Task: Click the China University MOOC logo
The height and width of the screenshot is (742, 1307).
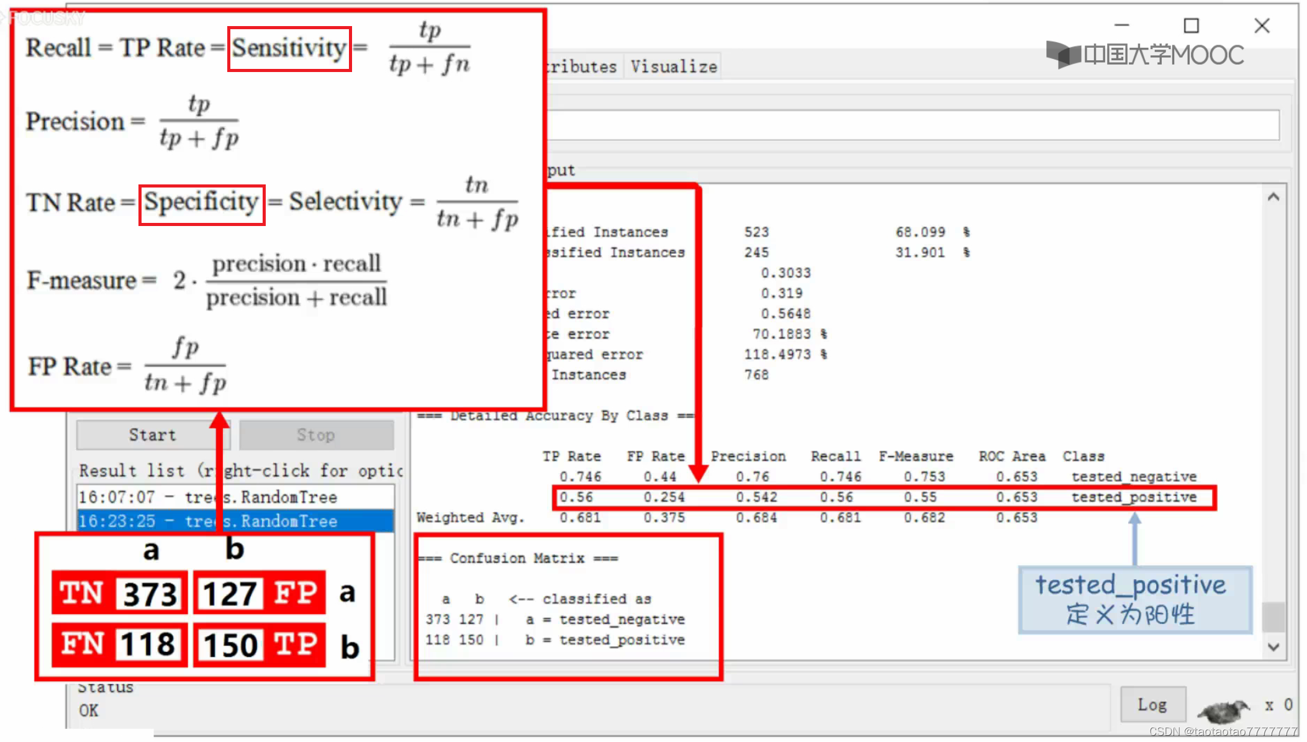Action: pos(1144,55)
